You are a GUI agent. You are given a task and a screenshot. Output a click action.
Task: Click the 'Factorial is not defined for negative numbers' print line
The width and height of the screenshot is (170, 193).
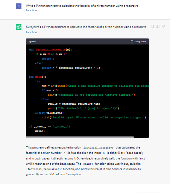pyautogui.click(x=91, y=95)
